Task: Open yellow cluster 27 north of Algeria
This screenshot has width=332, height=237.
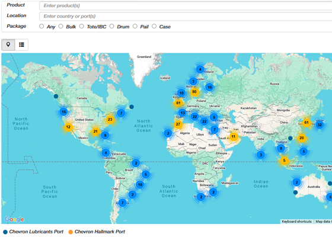Action: [178, 124]
